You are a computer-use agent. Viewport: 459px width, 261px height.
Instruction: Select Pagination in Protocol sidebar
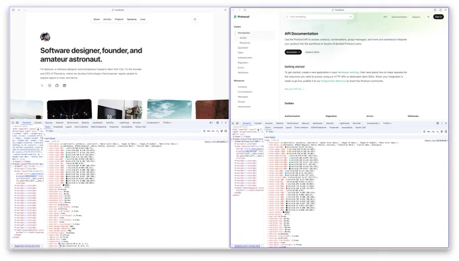(243, 63)
